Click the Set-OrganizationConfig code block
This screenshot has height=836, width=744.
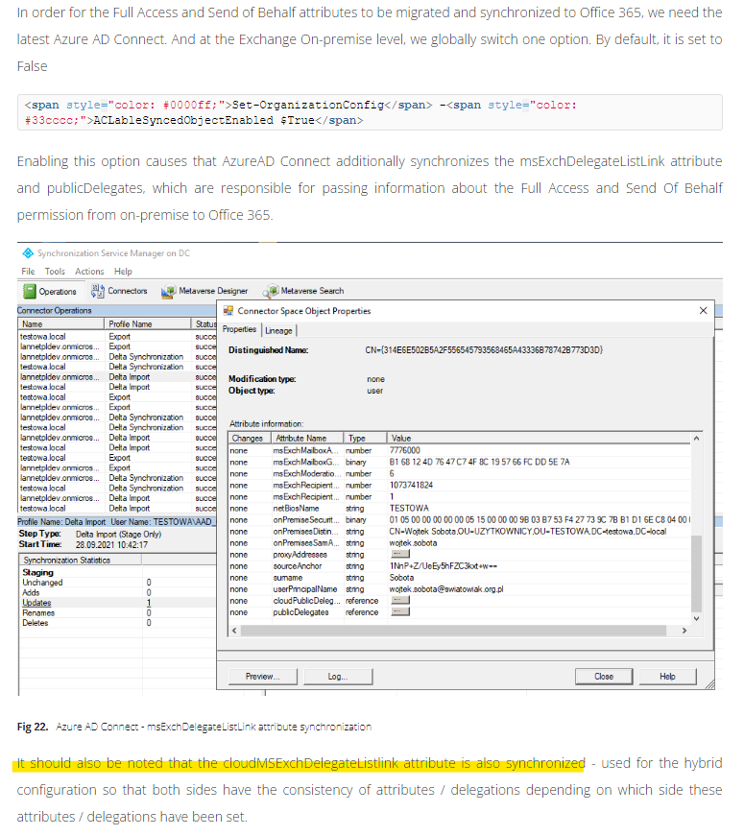coord(370,112)
